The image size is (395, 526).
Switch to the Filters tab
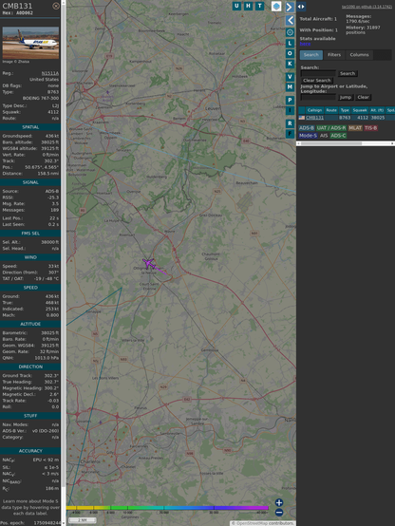point(334,55)
